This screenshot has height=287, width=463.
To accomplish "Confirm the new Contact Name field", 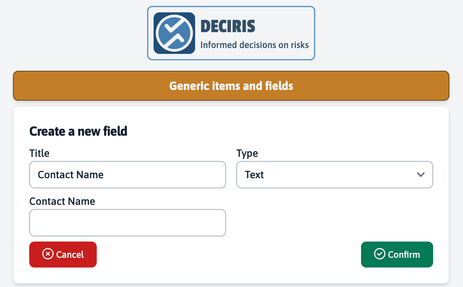I will pyautogui.click(x=397, y=254).
